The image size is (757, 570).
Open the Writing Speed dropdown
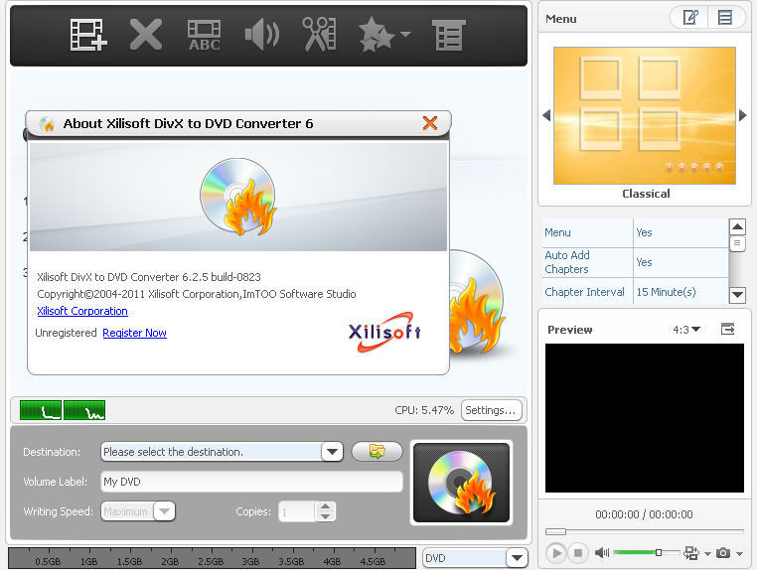click(164, 511)
